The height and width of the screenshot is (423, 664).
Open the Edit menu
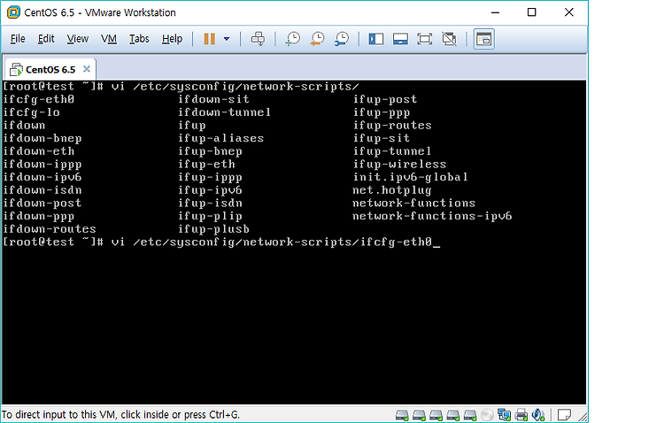pyautogui.click(x=46, y=39)
